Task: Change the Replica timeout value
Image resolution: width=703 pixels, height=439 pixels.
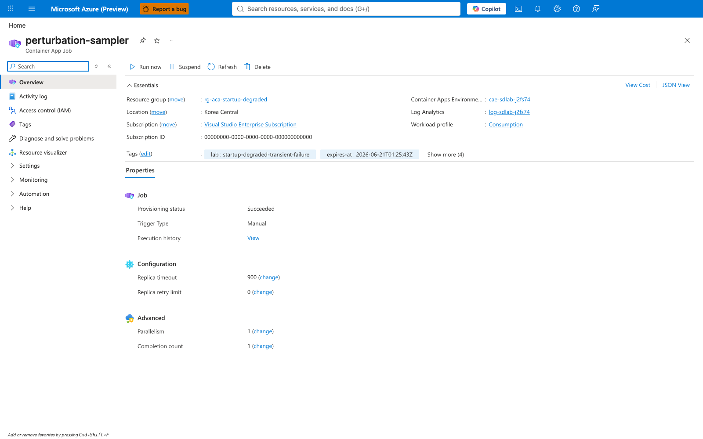Action: pos(269,277)
